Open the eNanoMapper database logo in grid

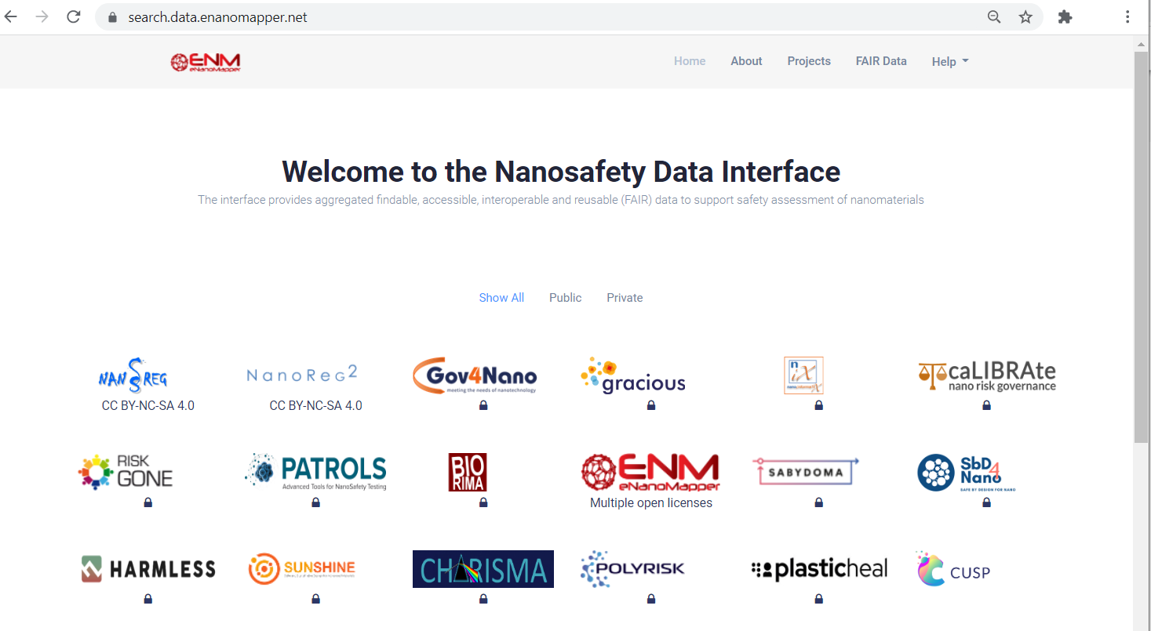point(650,473)
